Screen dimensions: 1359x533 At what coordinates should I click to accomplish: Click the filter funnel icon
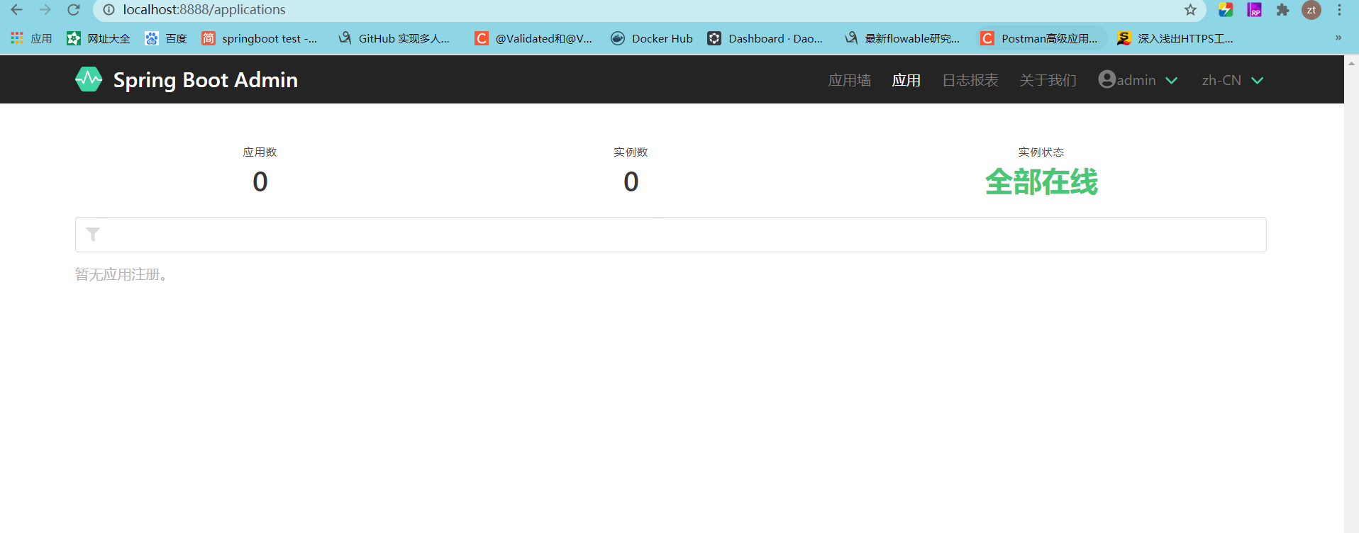click(x=93, y=235)
